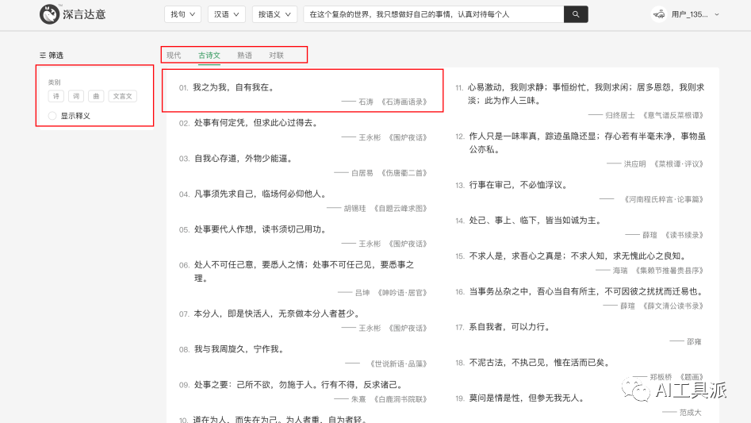
Task: Select quote starting 处事之要：己所不欲
Action: tap(299, 385)
